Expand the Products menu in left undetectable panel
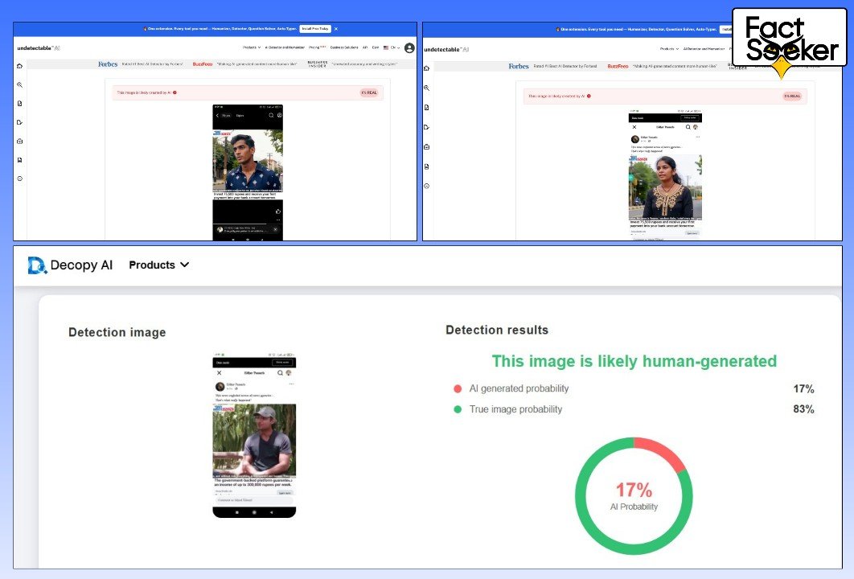 [251, 48]
